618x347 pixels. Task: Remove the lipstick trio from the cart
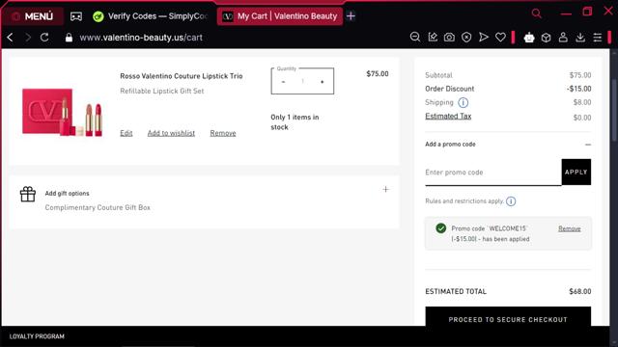(x=223, y=133)
